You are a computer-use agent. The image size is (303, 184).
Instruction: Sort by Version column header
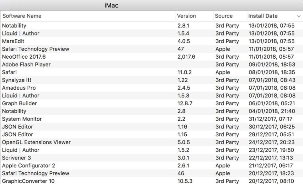click(186, 16)
